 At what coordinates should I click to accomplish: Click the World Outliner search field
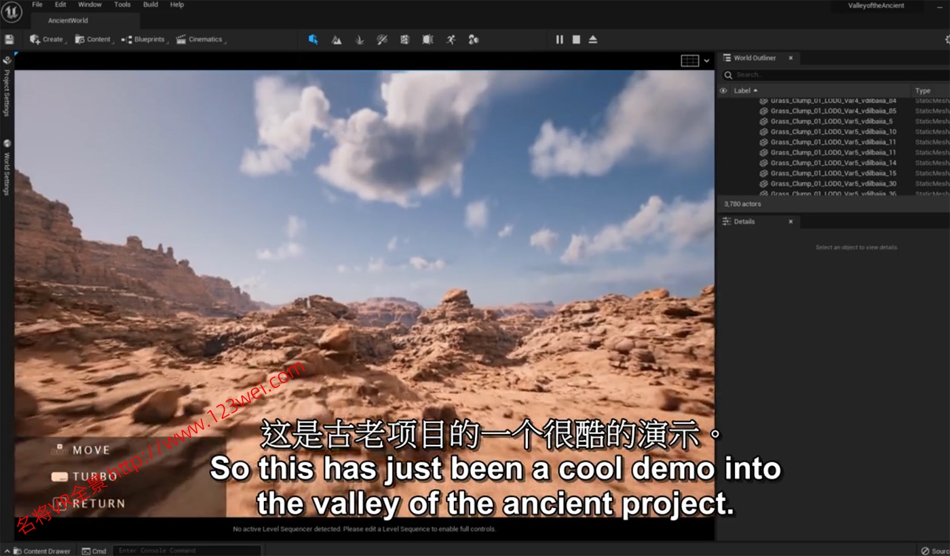click(x=835, y=75)
